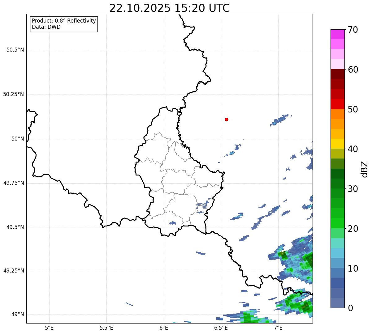Click the radar echo northeast of the red dot

point(281,120)
